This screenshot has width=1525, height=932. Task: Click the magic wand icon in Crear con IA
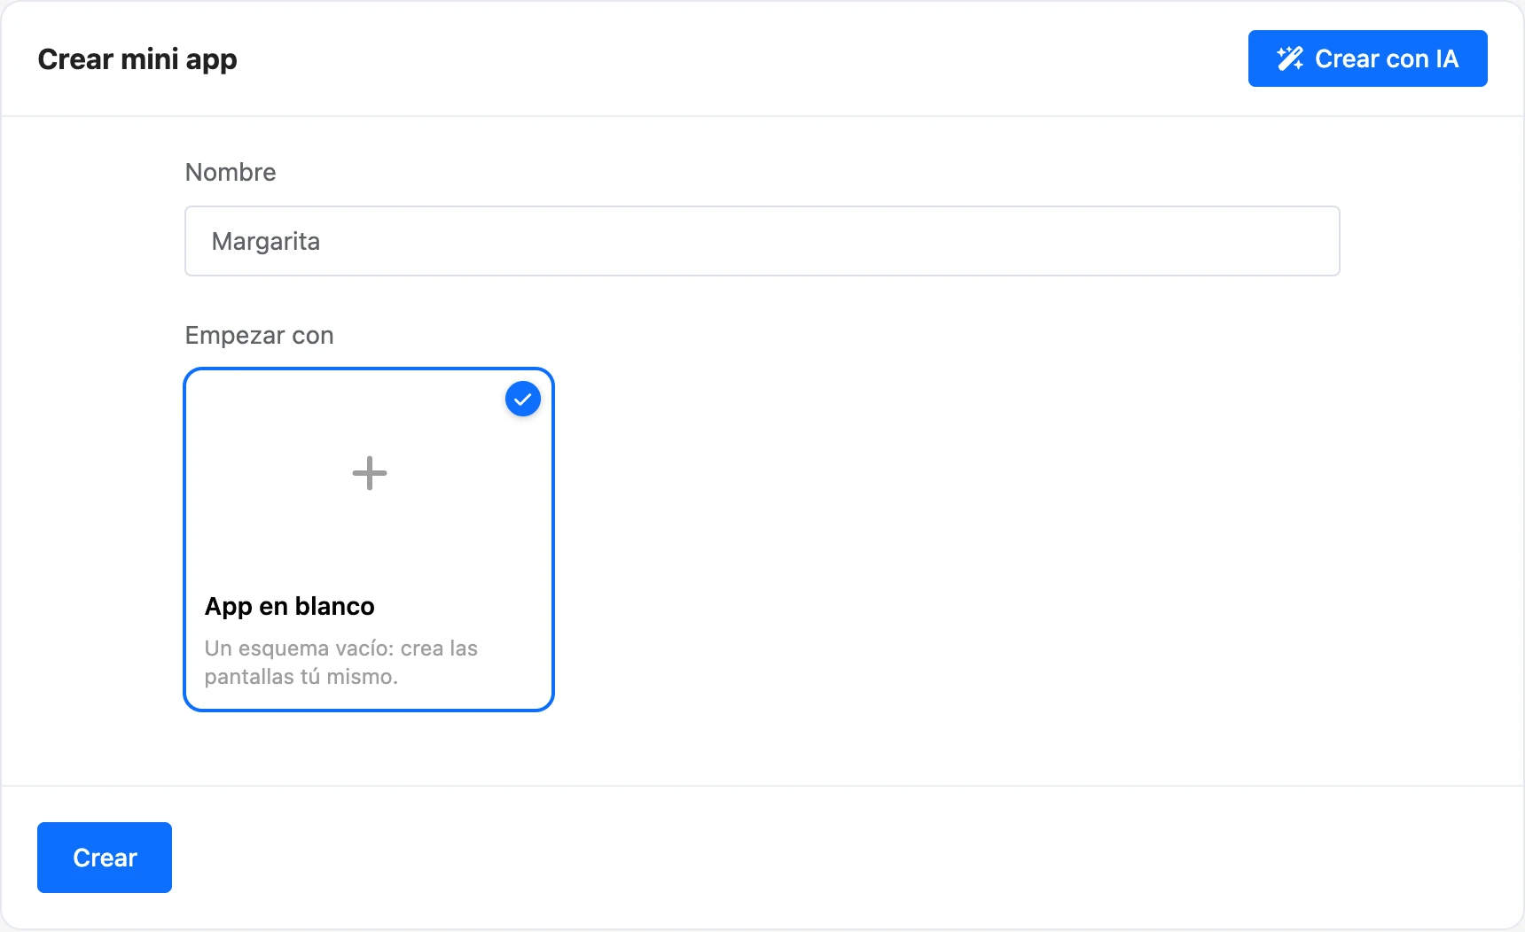[1290, 58]
